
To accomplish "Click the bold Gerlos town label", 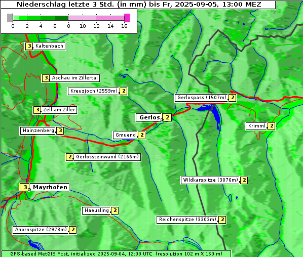I will [x=149, y=117].
